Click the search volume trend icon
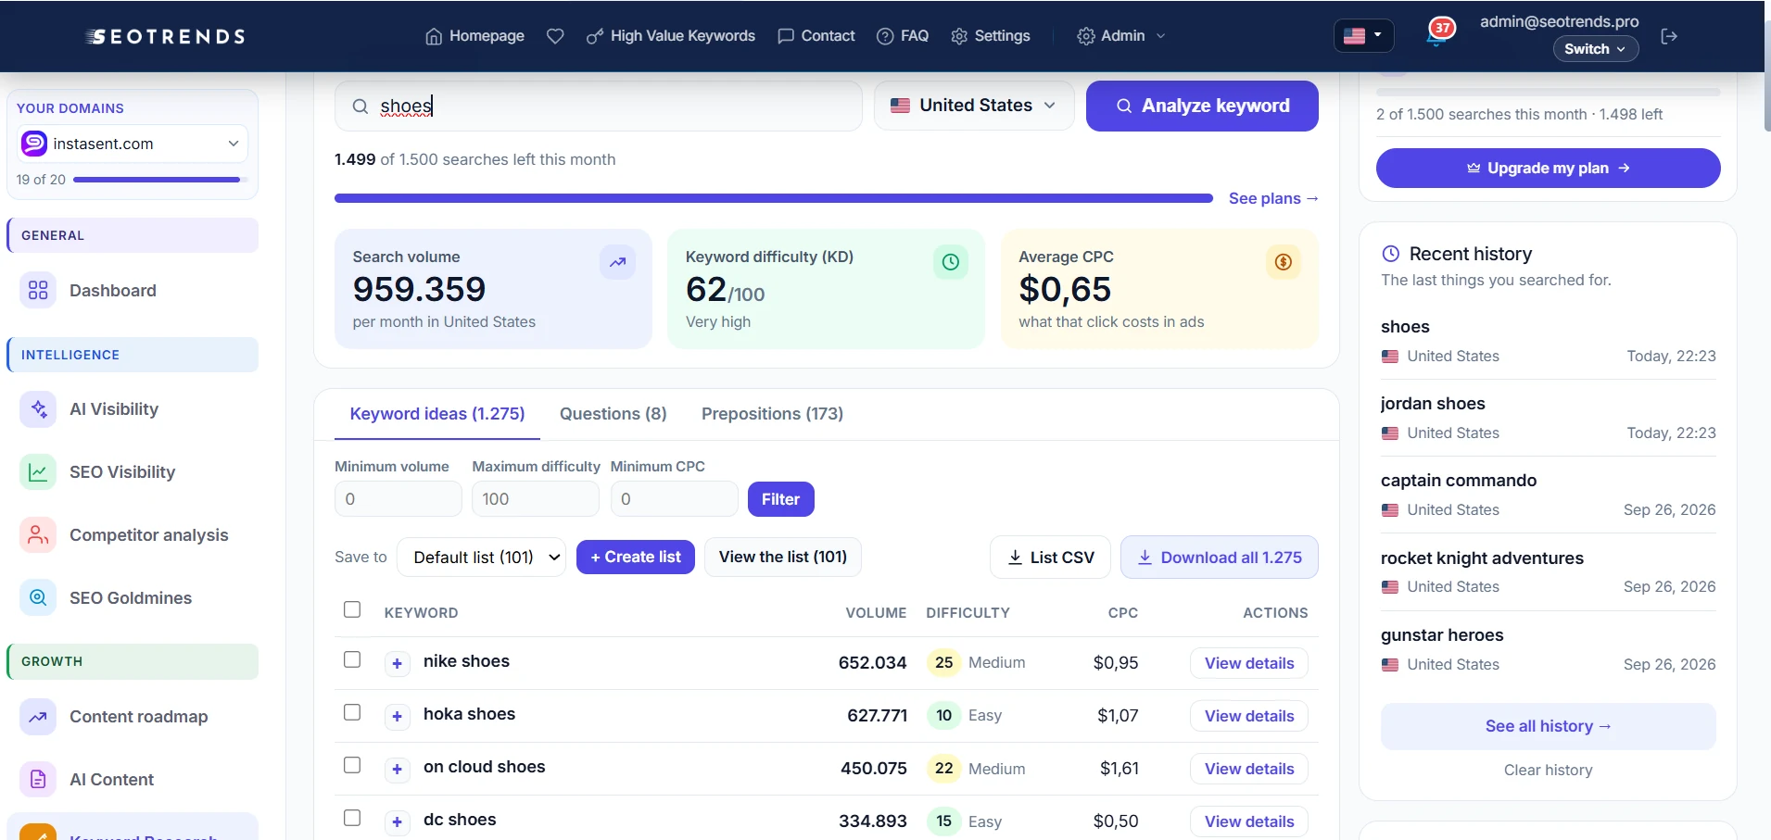 point(617,262)
